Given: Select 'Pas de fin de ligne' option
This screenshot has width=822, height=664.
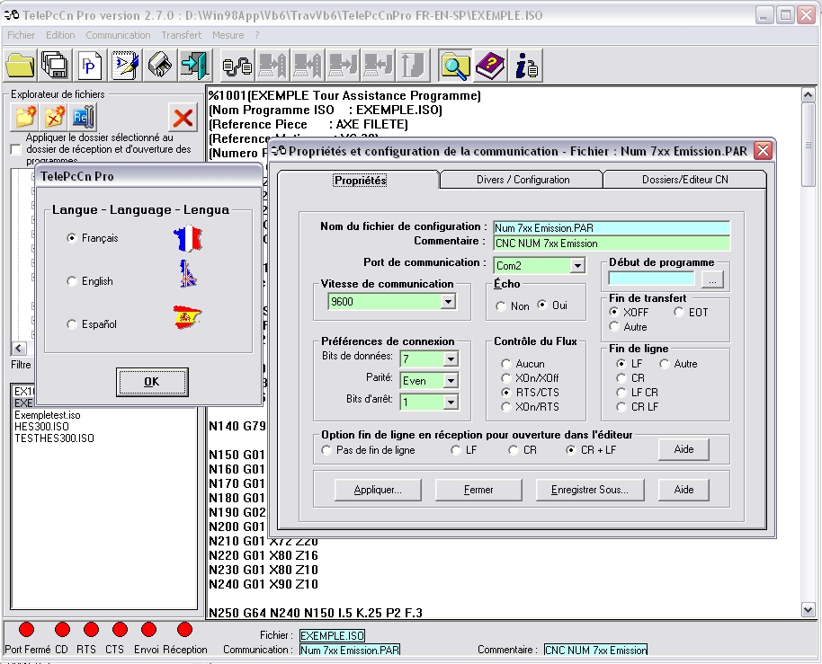Looking at the screenshot, I should click(x=326, y=450).
